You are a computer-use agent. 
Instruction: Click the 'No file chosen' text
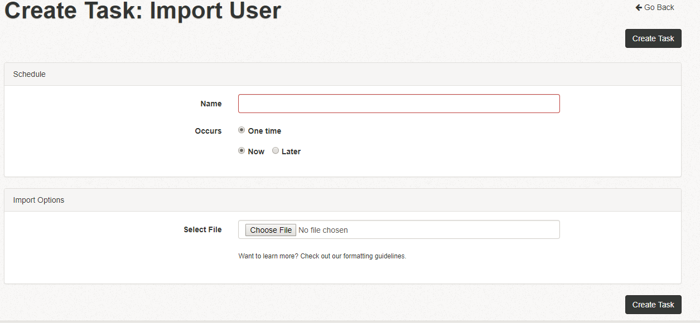click(x=323, y=230)
